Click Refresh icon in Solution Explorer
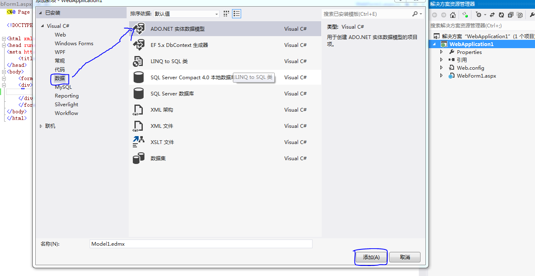The image size is (535, 276). coord(501,15)
